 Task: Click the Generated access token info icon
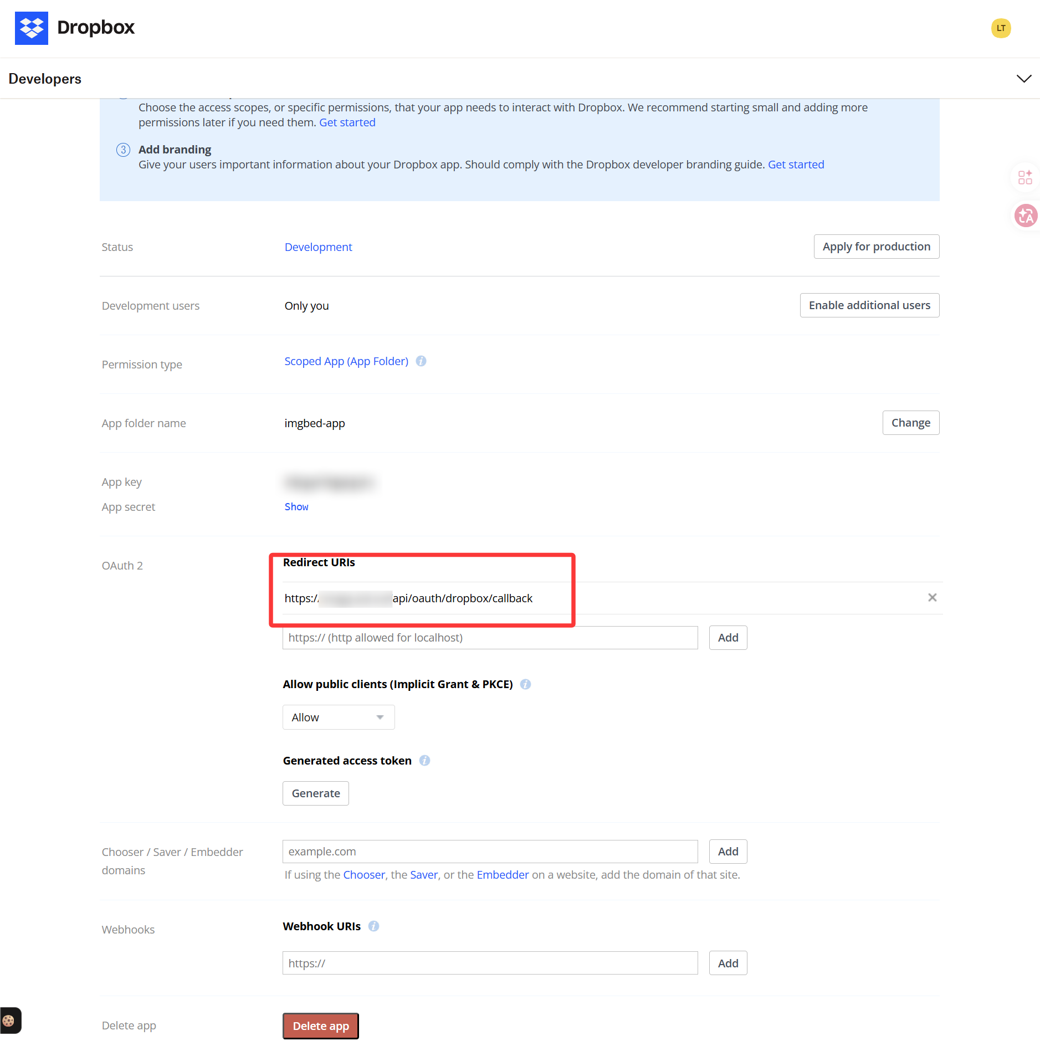424,761
